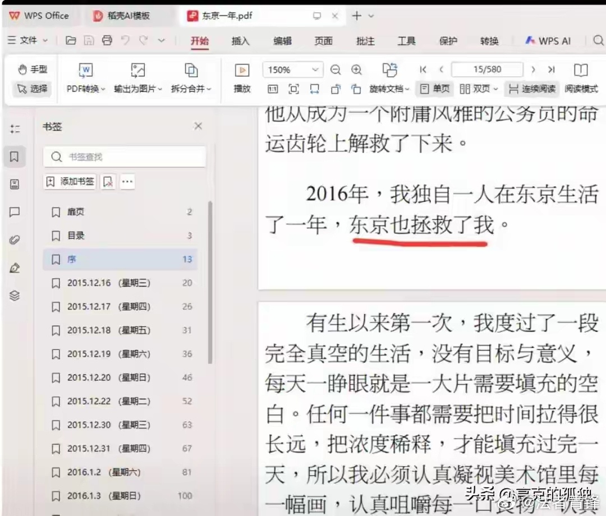This screenshot has width=606, height=516.
Task: Select the 扉页 bookmark
Action: pos(121,211)
